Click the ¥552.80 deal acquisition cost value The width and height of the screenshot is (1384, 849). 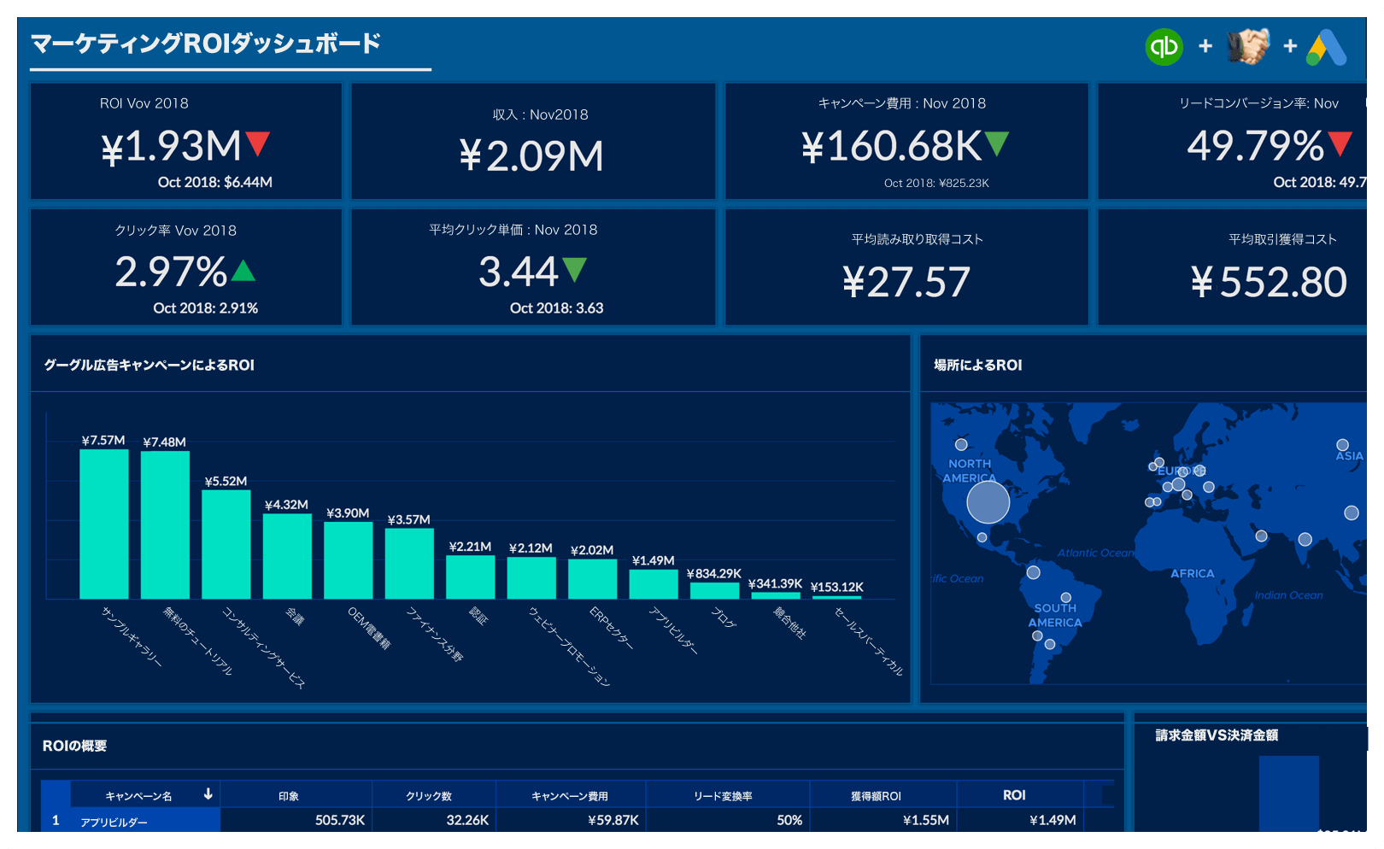point(1270,282)
